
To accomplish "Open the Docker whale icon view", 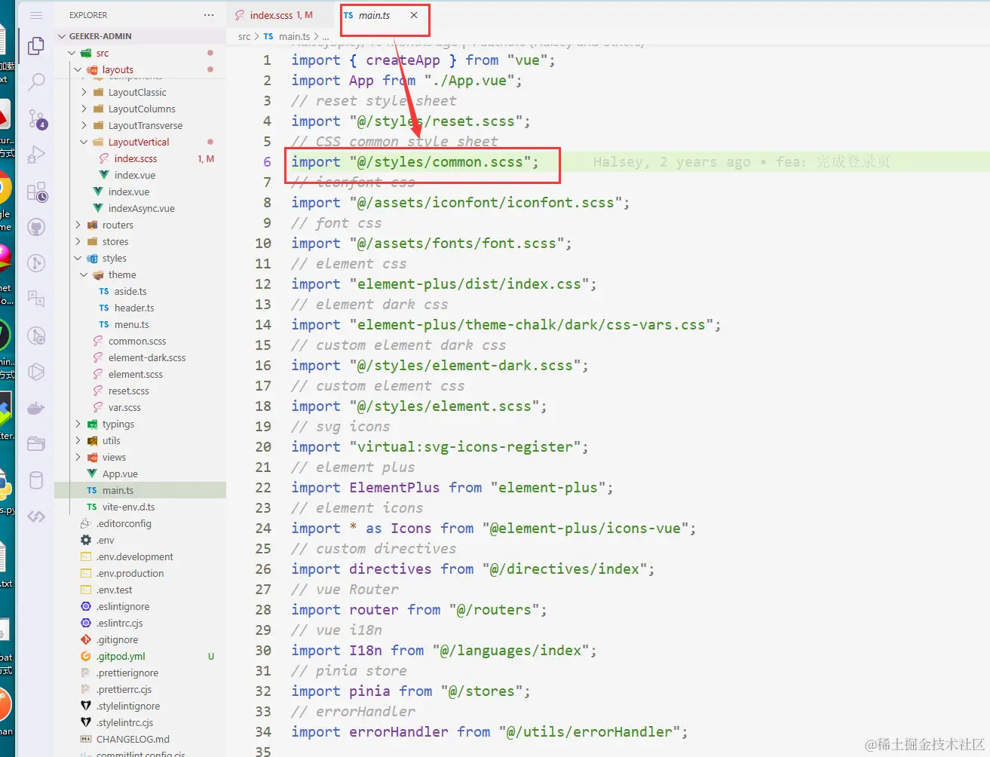I will click(36, 408).
